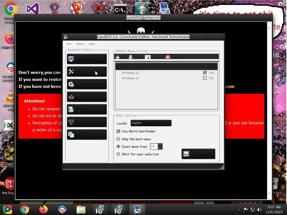Image resolution: width=287 pixels, height=215 pixels.
Task: Open the red number 2 desktop icon
Action: coord(55,8)
